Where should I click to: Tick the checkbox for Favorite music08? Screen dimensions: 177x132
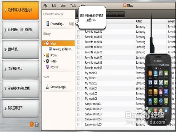click(78, 63)
